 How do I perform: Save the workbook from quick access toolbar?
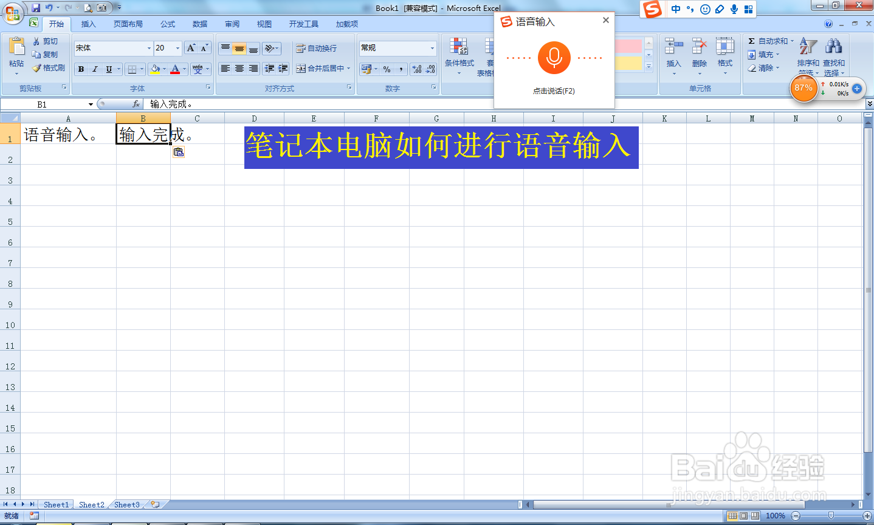pos(36,8)
